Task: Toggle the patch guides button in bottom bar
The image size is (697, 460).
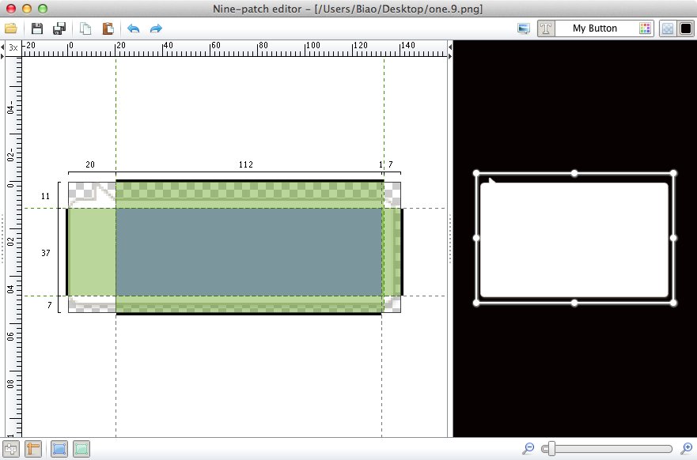Action: click(11, 449)
